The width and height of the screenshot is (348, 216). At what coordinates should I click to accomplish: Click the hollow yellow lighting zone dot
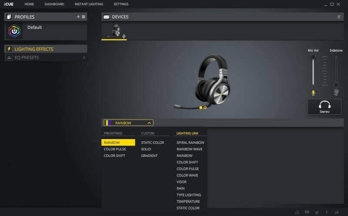(x=205, y=107)
